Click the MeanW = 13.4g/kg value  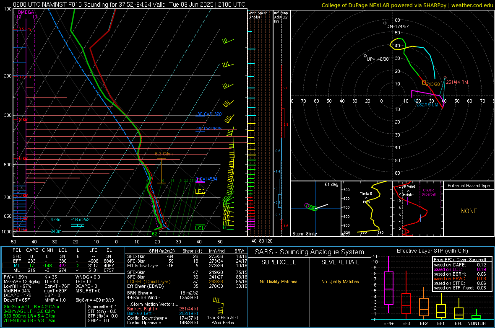22,282
